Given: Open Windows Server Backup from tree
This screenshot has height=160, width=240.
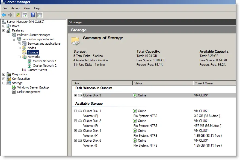Looking at the screenshot, I should coord(33,87).
